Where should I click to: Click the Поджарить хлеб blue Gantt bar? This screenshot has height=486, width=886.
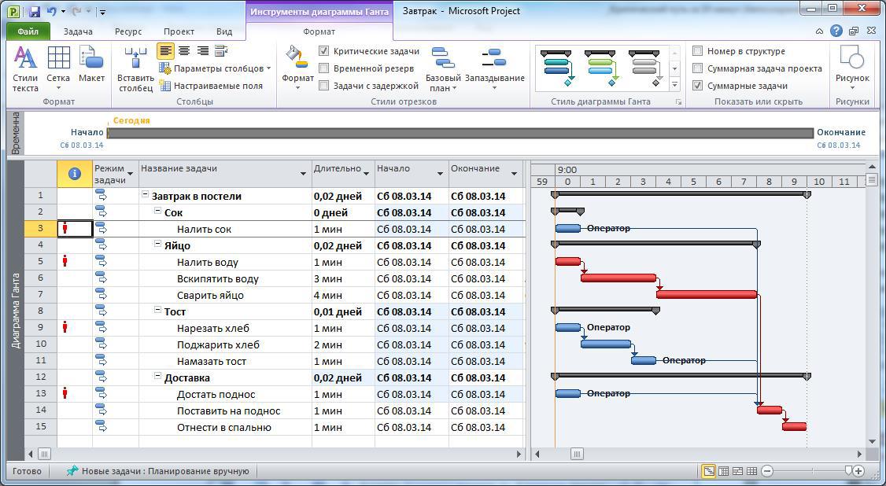coord(606,344)
